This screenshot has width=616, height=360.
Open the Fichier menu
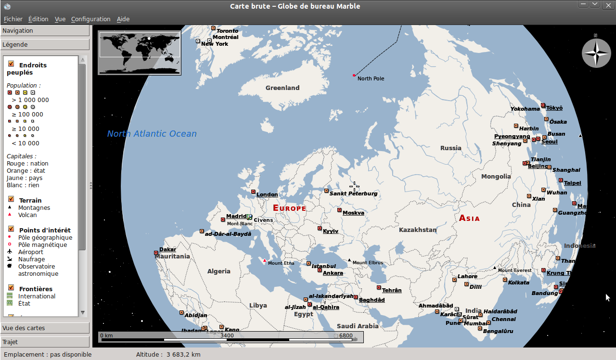pos(13,19)
